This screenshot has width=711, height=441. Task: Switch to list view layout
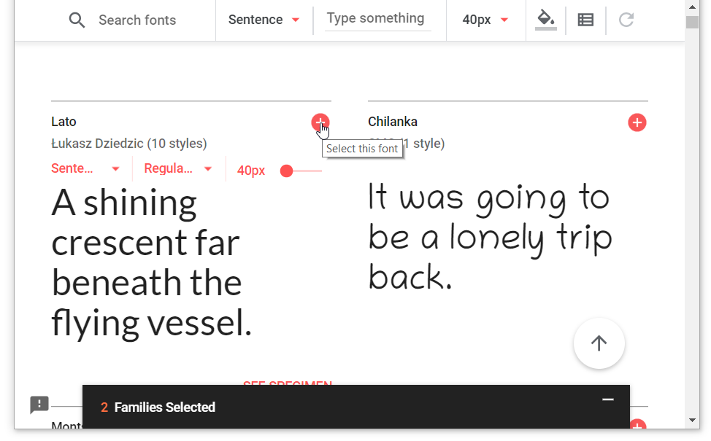tap(585, 20)
